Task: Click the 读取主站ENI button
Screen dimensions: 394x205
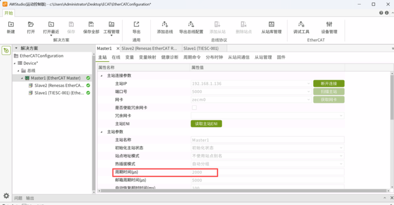Action: 206,124
